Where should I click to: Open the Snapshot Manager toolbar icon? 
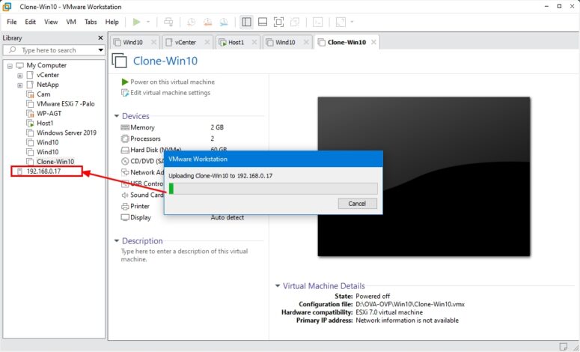(224, 22)
